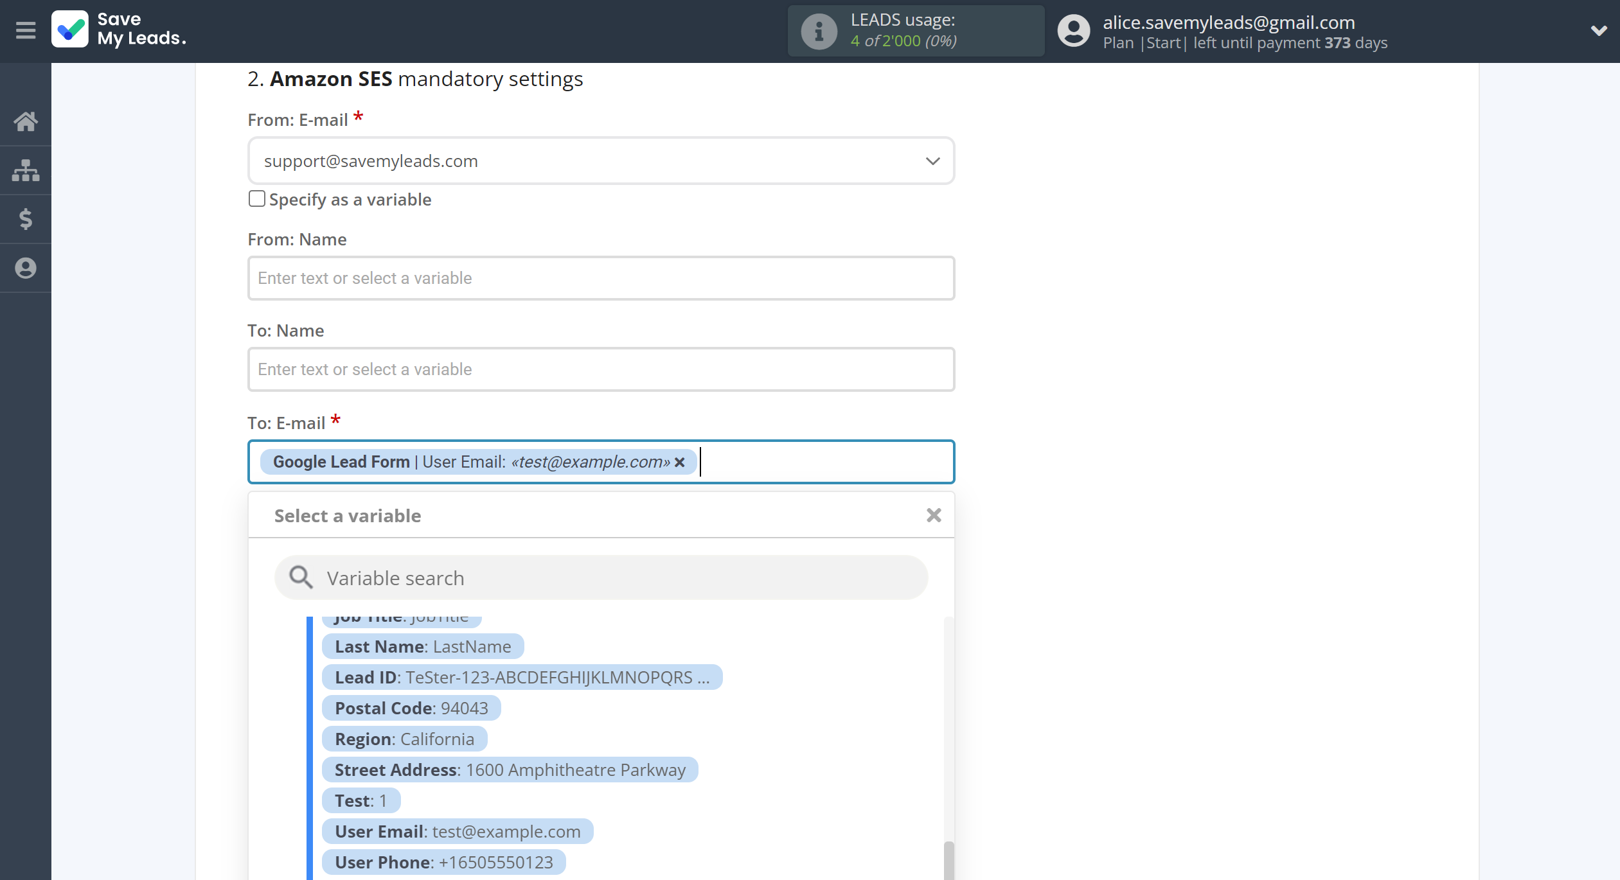The height and width of the screenshot is (880, 1620).
Task: Open the Home sidebar icon
Action: [26, 121]
